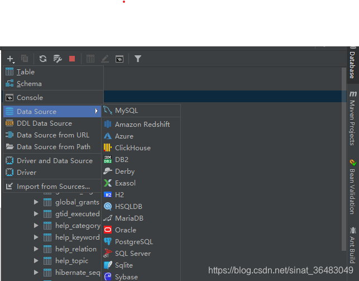This screenshot has height=281, width=359.
Task: Click the red Stop/Disconnect square
Action: tap(72, 59)
